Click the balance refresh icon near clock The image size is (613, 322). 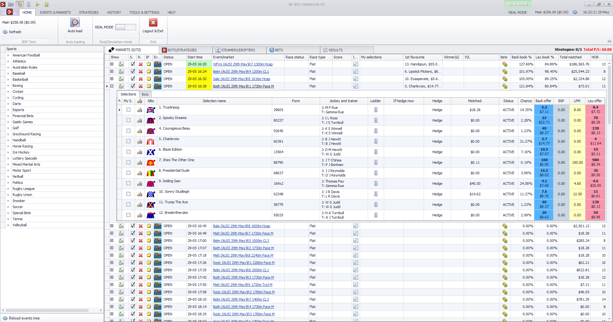(x=575, y=12)
